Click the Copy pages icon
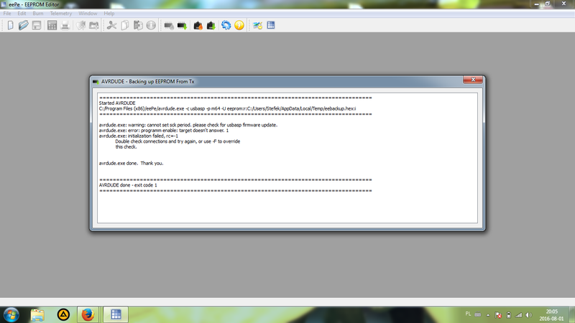575x323 pixels. (124, 25)
